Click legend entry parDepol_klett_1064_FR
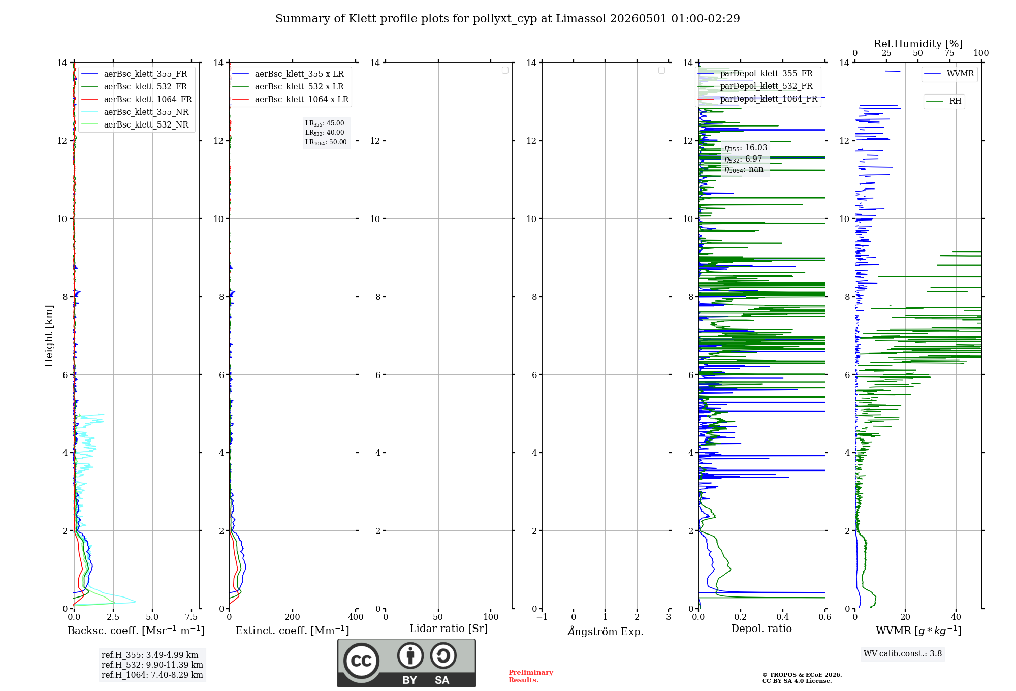Viewport: 1016px width, 691px height. pyautogui.click(x=758, y=99)
